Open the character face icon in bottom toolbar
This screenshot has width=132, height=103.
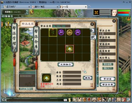80,100
